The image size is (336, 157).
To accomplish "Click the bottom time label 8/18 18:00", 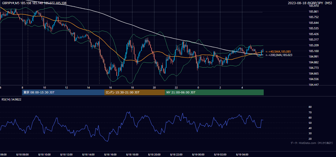I will [x=132, y=155].
